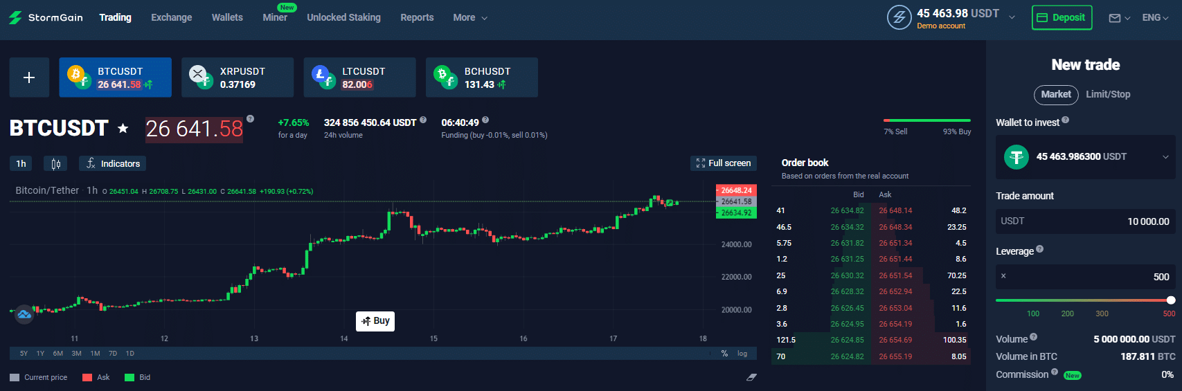Open the Trading section

(x=115, y=17)
